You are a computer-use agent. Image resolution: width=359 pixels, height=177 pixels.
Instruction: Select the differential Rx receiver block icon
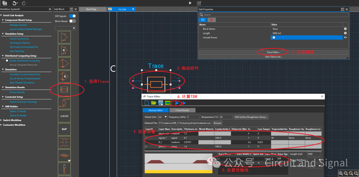point(64,64)
